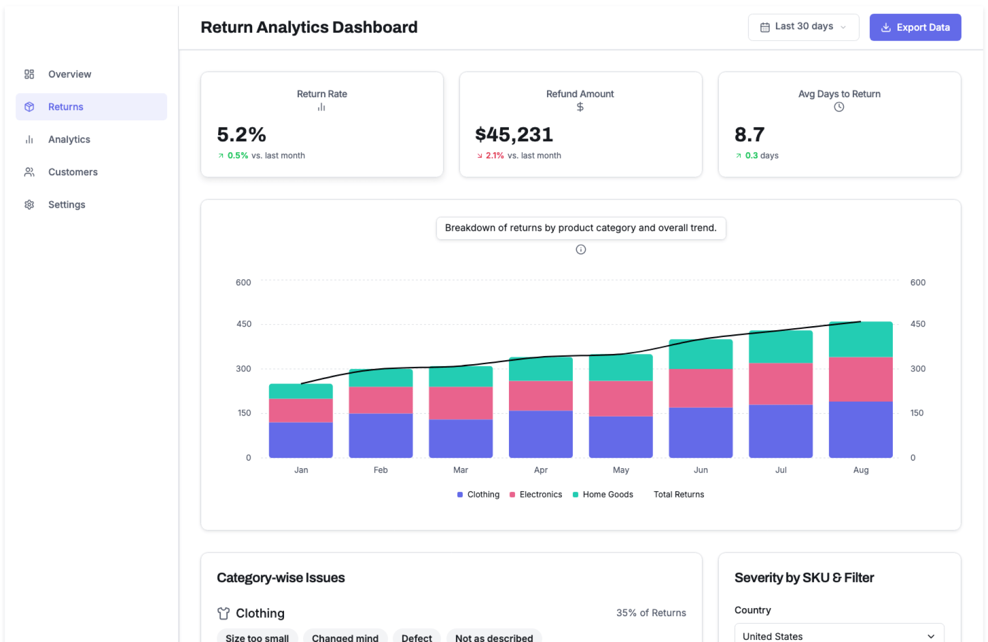988x642 pixels.
Task: Click the info icon above the chart
Action: [x=580, y=249]
